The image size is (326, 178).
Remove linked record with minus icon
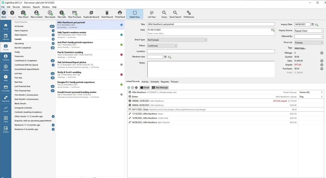[x=132, y=88]
